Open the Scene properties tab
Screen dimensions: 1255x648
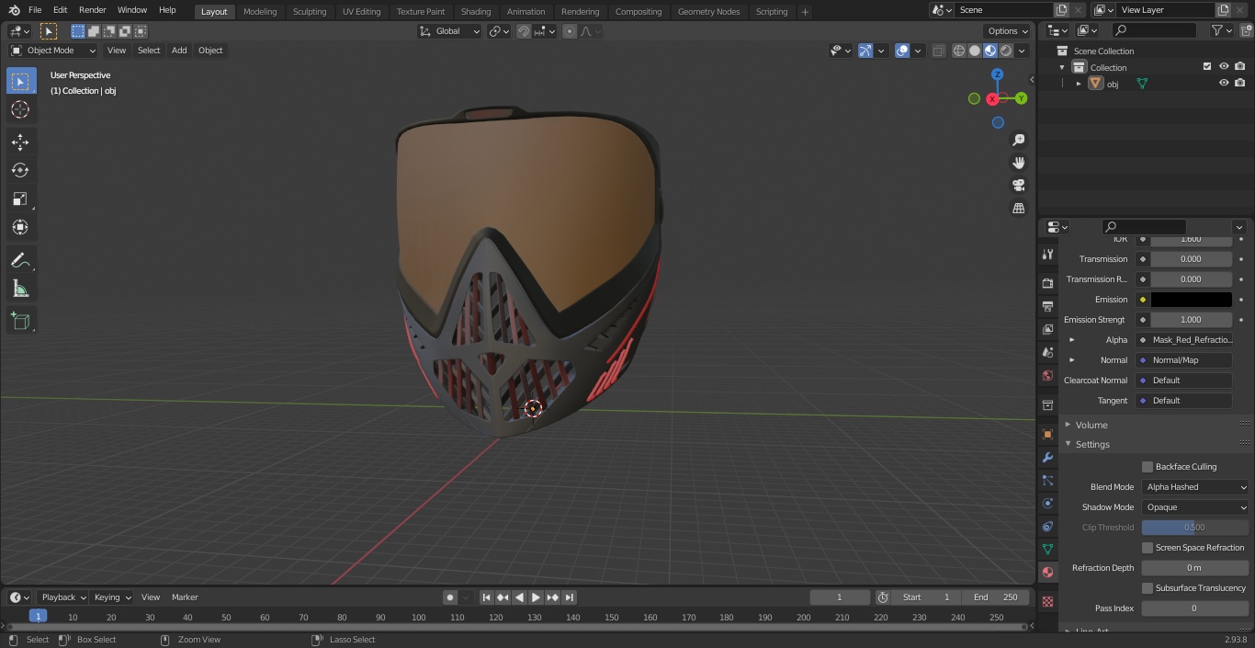tap(1047, 352)
